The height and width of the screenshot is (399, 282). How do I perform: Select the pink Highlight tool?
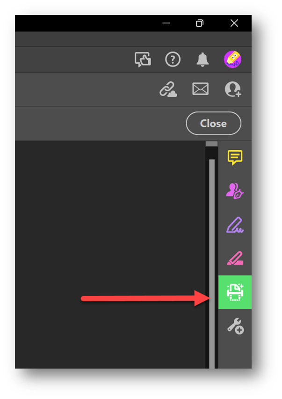point(235,258)
